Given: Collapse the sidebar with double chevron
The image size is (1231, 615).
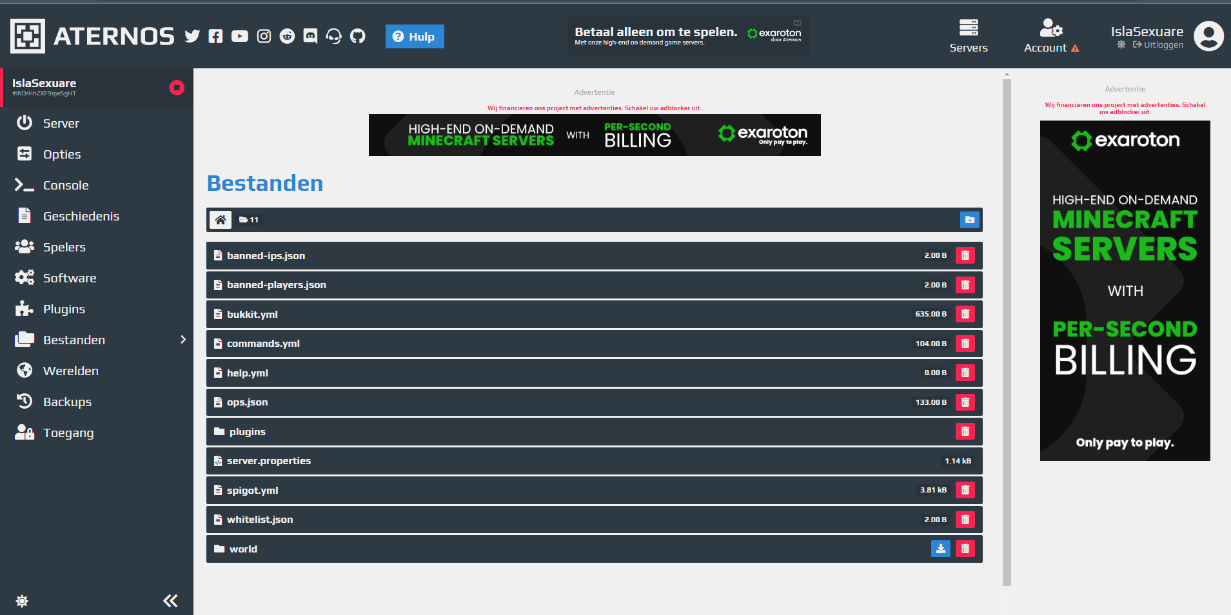Looking at the screenshot, I should [x=170, y=601].
